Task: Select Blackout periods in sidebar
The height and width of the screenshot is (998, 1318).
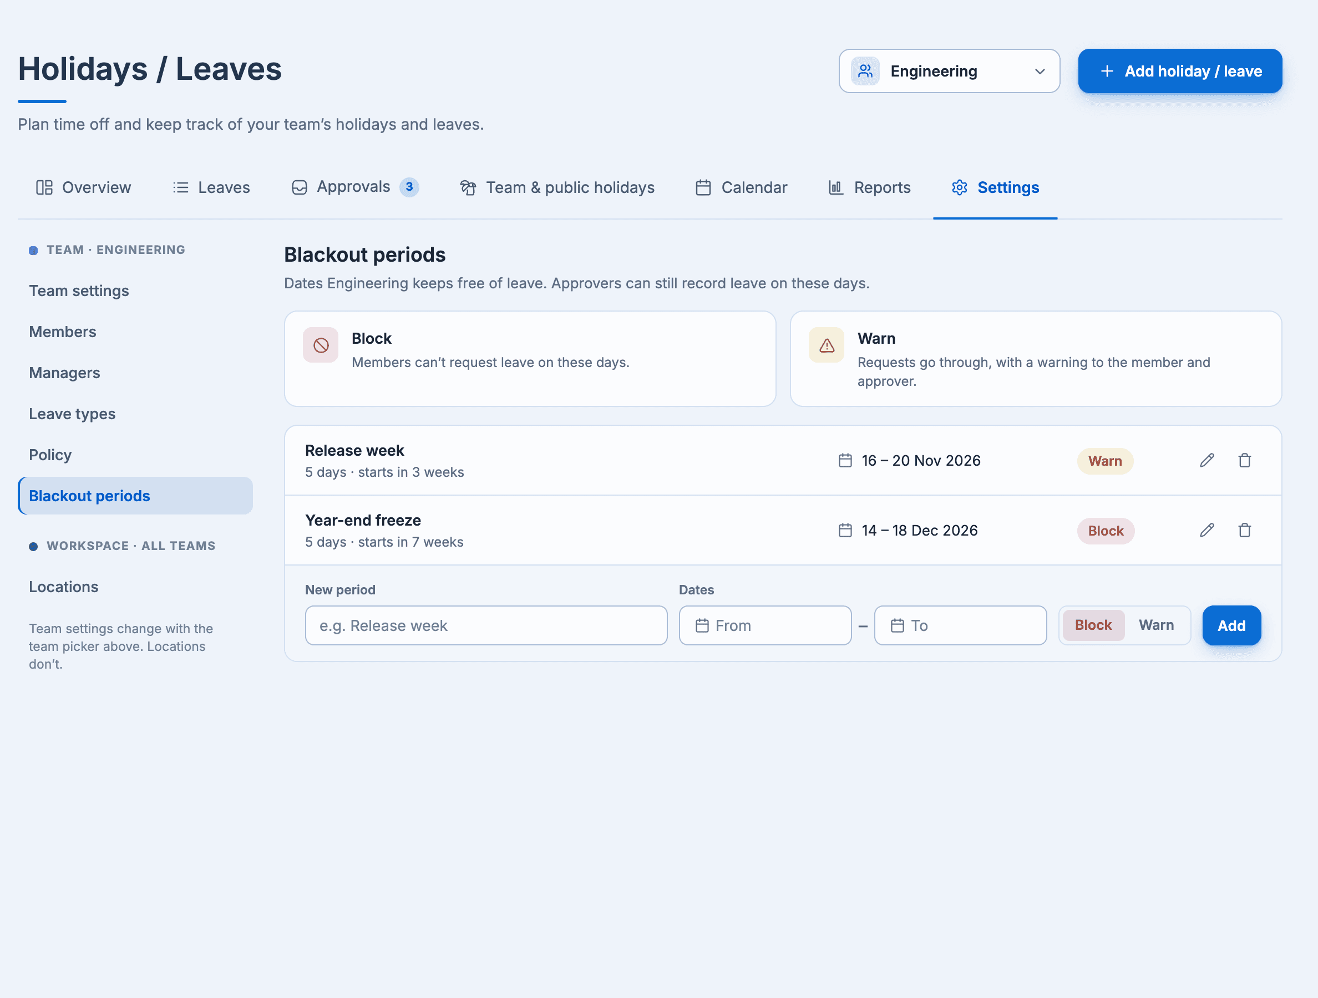Action: click(x=135, y=496)
